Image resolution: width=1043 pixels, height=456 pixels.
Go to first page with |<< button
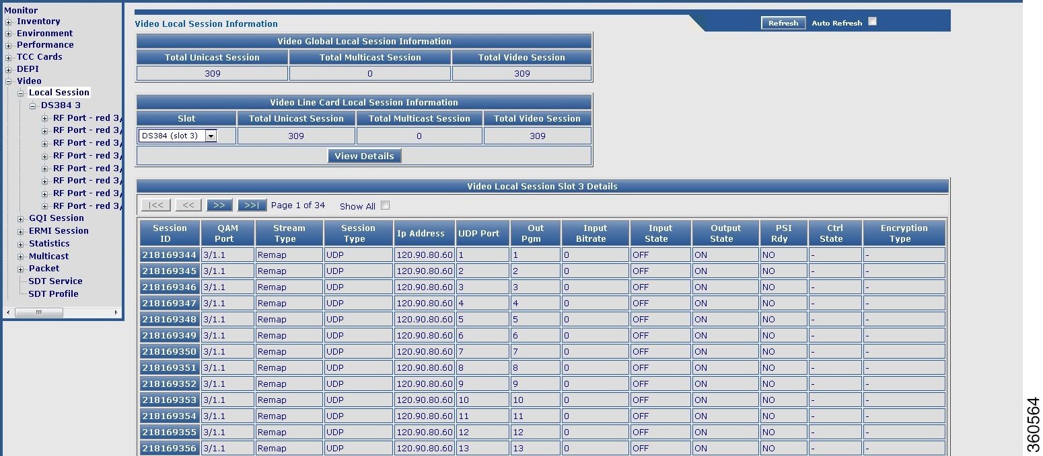point(155,205)
